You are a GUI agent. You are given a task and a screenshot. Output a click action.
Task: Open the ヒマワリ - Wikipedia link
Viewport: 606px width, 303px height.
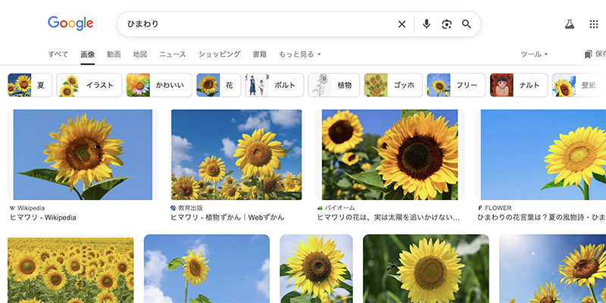[43, 217]
